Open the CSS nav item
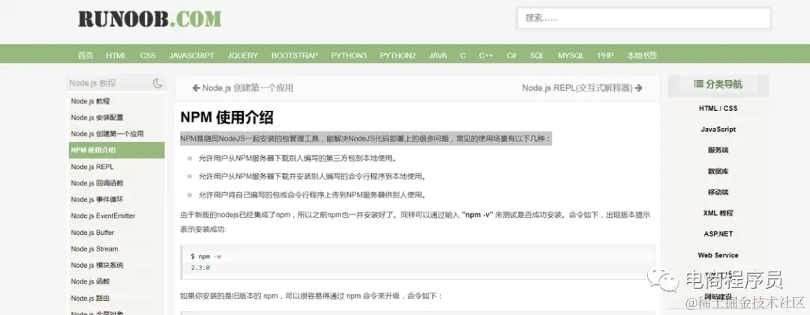Viewport: 810px width, 315px height. click(148, 55)
